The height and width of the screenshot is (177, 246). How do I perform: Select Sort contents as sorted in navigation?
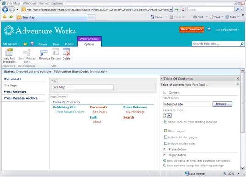pos(165,160)
